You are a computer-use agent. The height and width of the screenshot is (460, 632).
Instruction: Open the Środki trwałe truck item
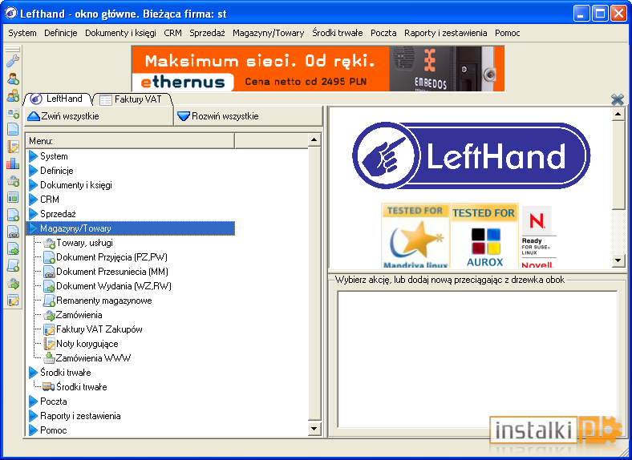click(x=82, y=387)
